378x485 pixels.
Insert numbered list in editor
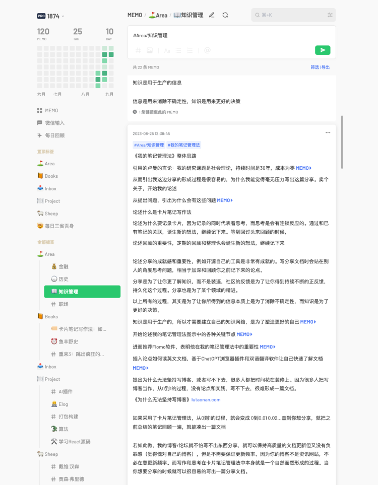click(190, 50)
